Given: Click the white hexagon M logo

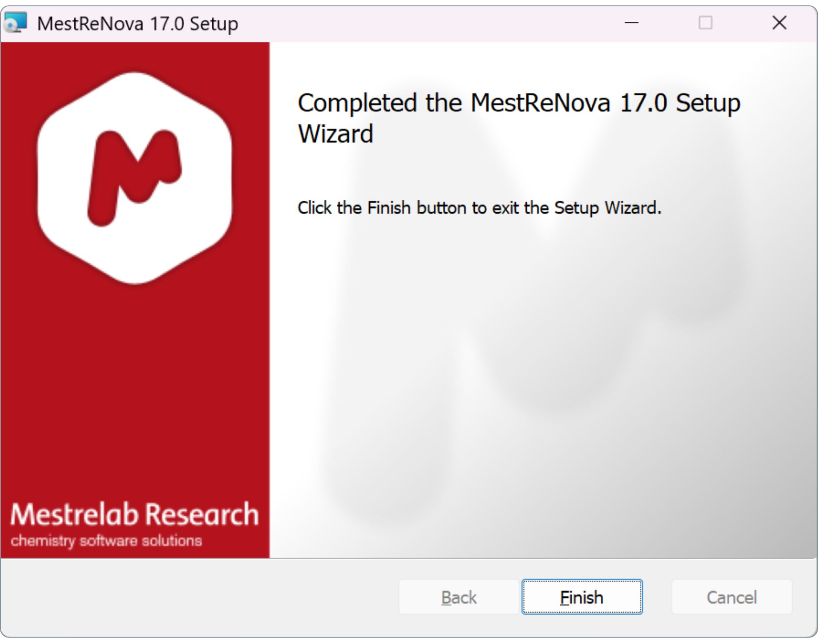Looking at the screenshot, I should pyautogui.click(x=134, y=178).
